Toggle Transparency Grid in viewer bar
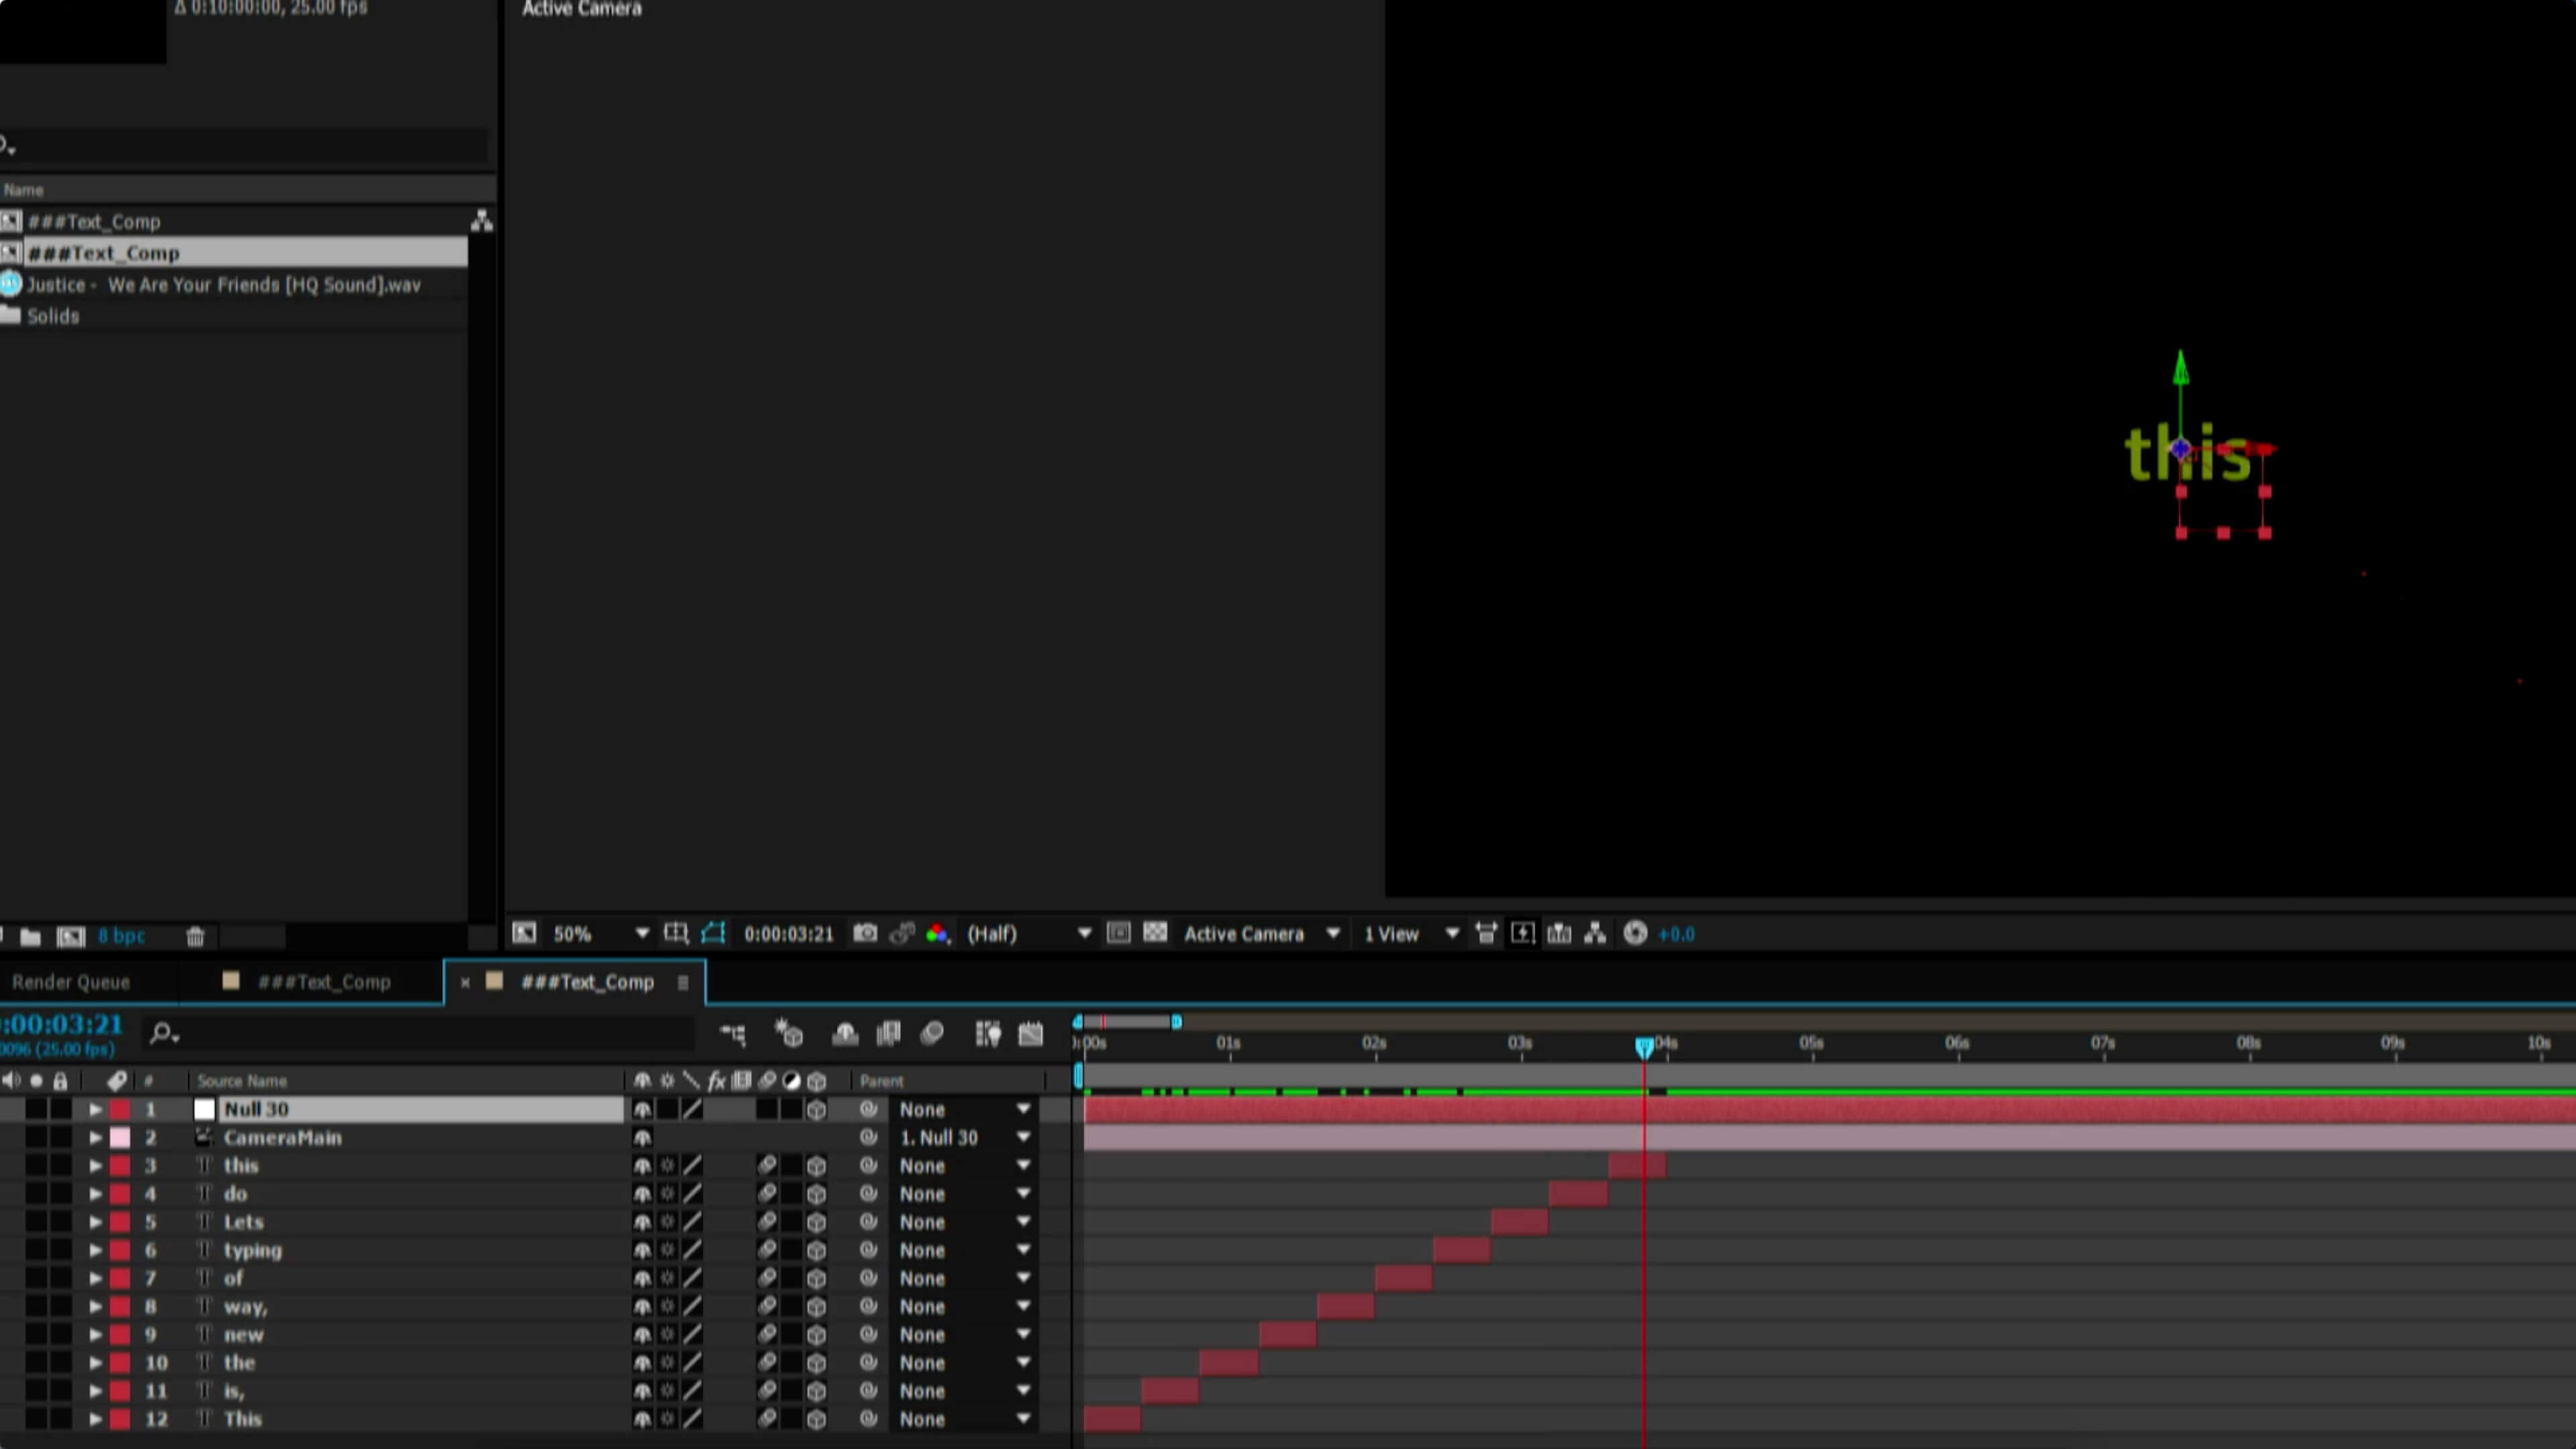Screen dimensions: 2576x1449 [x=1155, y=933]
